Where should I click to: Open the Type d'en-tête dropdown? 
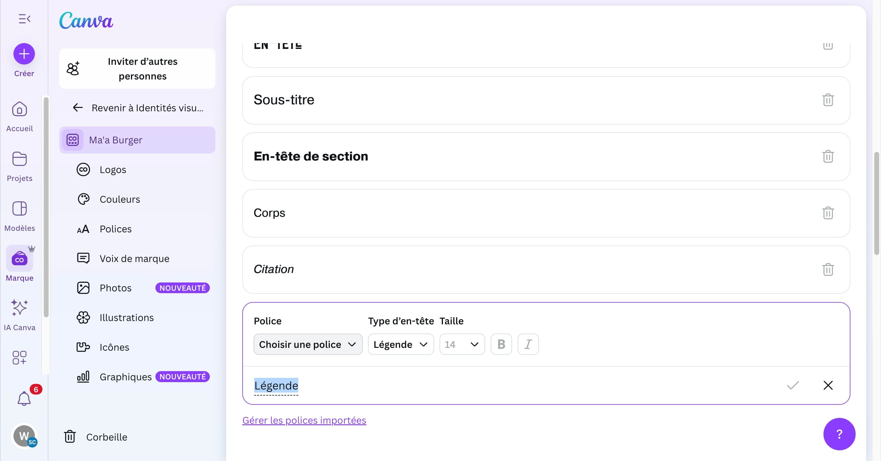pyautogui.click(x=400, y=344)
